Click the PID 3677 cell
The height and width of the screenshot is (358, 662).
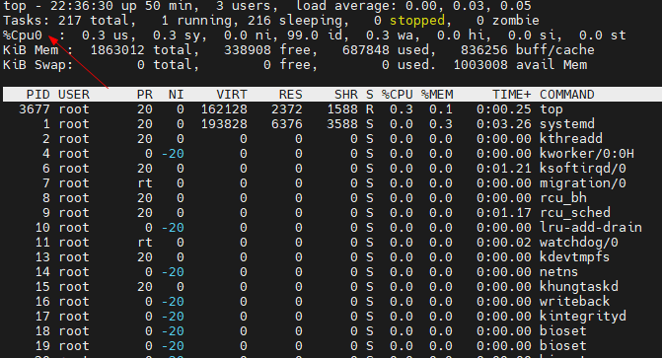coord(35,108)
